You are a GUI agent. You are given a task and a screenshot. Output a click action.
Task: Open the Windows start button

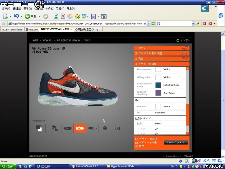coord(8,167)
